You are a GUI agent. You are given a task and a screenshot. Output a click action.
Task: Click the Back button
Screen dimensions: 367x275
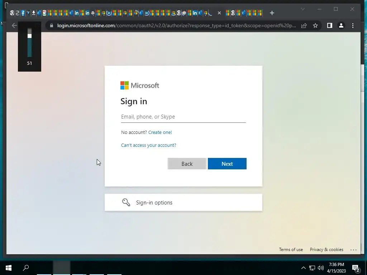[x=187, y=164]
